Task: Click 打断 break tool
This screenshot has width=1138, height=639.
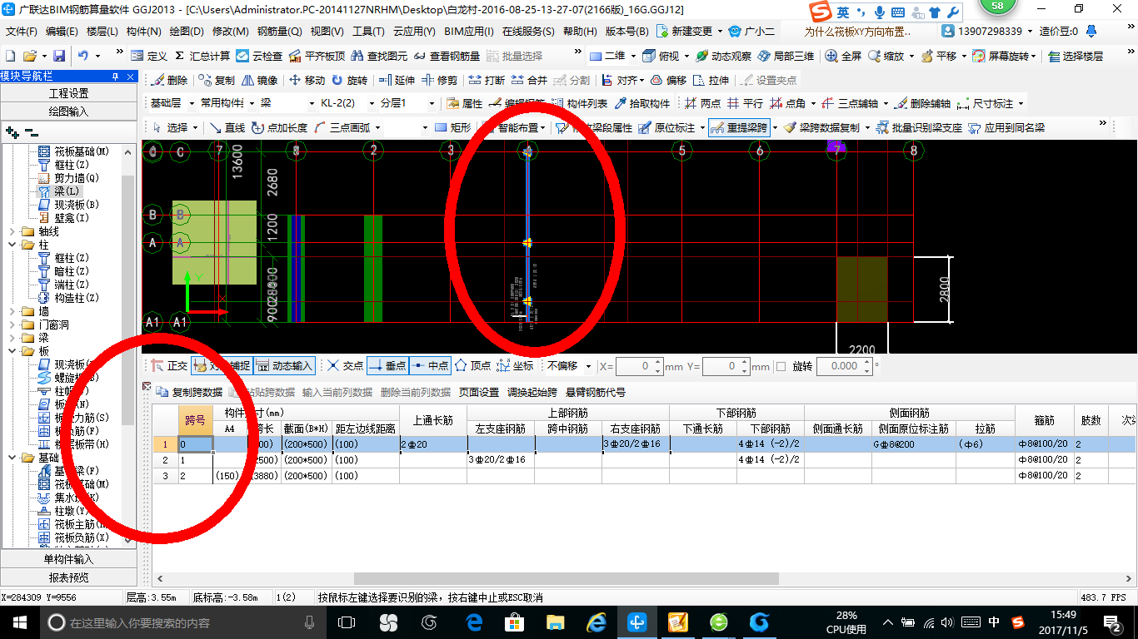Action: tap(487, 80)
